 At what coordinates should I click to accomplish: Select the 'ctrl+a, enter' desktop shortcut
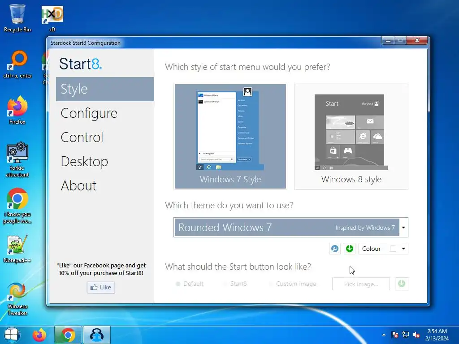point(17,64)
